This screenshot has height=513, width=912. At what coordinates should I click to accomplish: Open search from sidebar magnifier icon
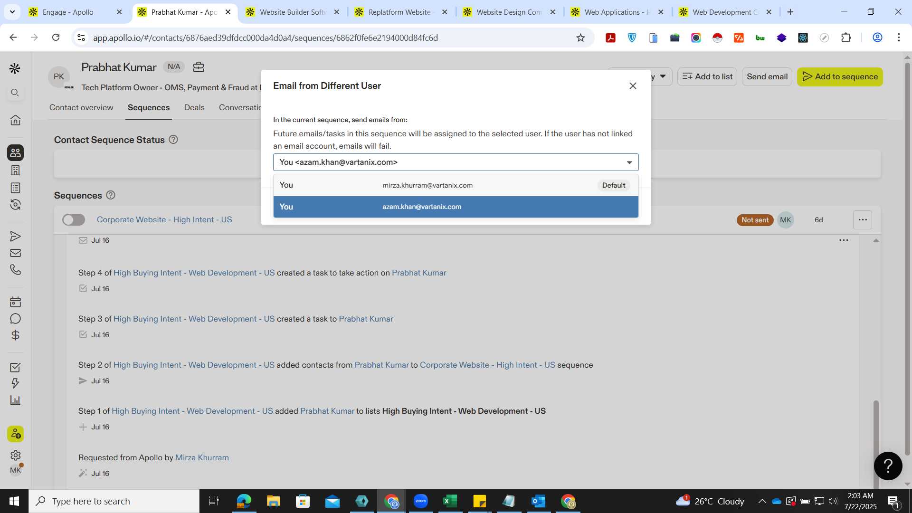pyautogui.click(x=15, y=93)
